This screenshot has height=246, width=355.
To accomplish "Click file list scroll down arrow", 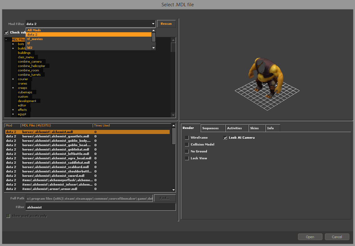I will pos(174,190).
